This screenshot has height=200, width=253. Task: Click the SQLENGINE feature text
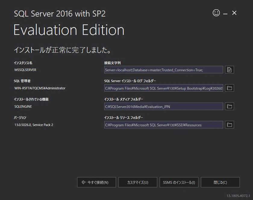click(x=23, y=106)
